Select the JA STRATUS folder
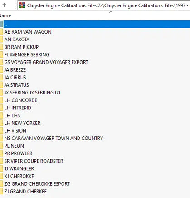The height and width of the screenshot is (198, 190). 16,85
